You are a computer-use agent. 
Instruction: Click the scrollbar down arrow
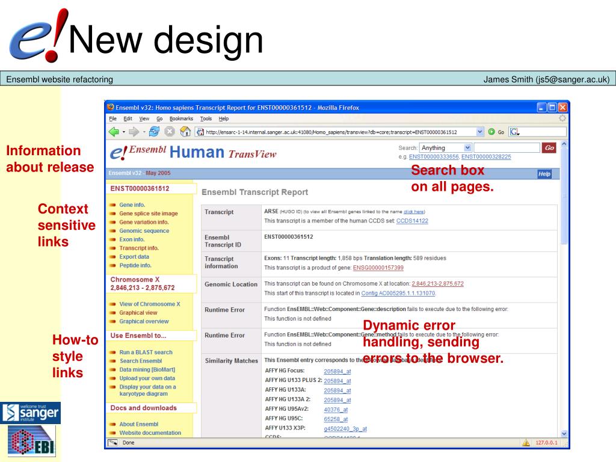564,434
